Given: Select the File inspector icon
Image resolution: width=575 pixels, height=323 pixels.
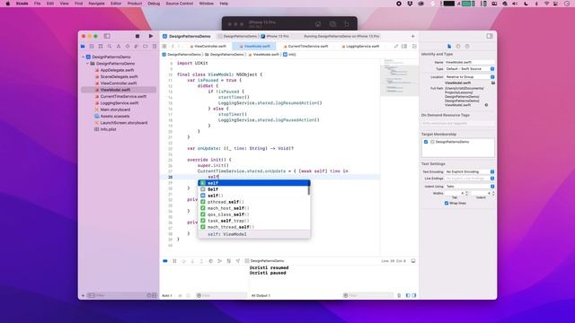Looking at the screenshot, I should coord(449,47).
